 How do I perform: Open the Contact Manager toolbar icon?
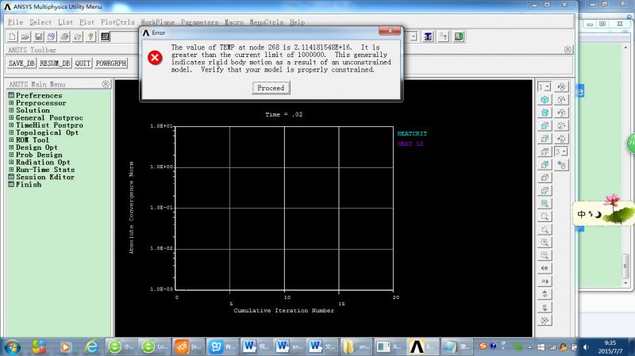point(459,36)
